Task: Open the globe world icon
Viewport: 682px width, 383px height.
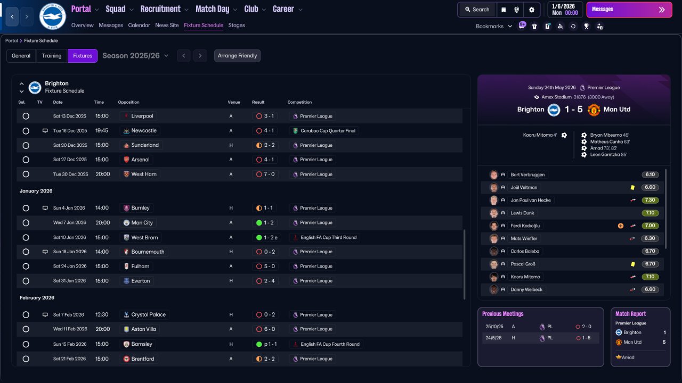Action: [517, 10]
